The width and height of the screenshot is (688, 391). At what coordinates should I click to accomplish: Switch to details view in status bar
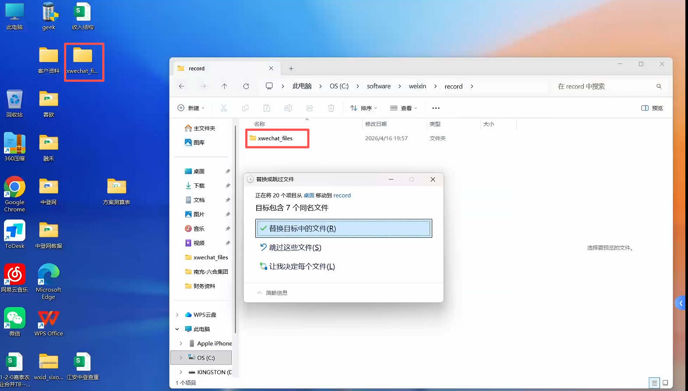[x=654, y=383]
